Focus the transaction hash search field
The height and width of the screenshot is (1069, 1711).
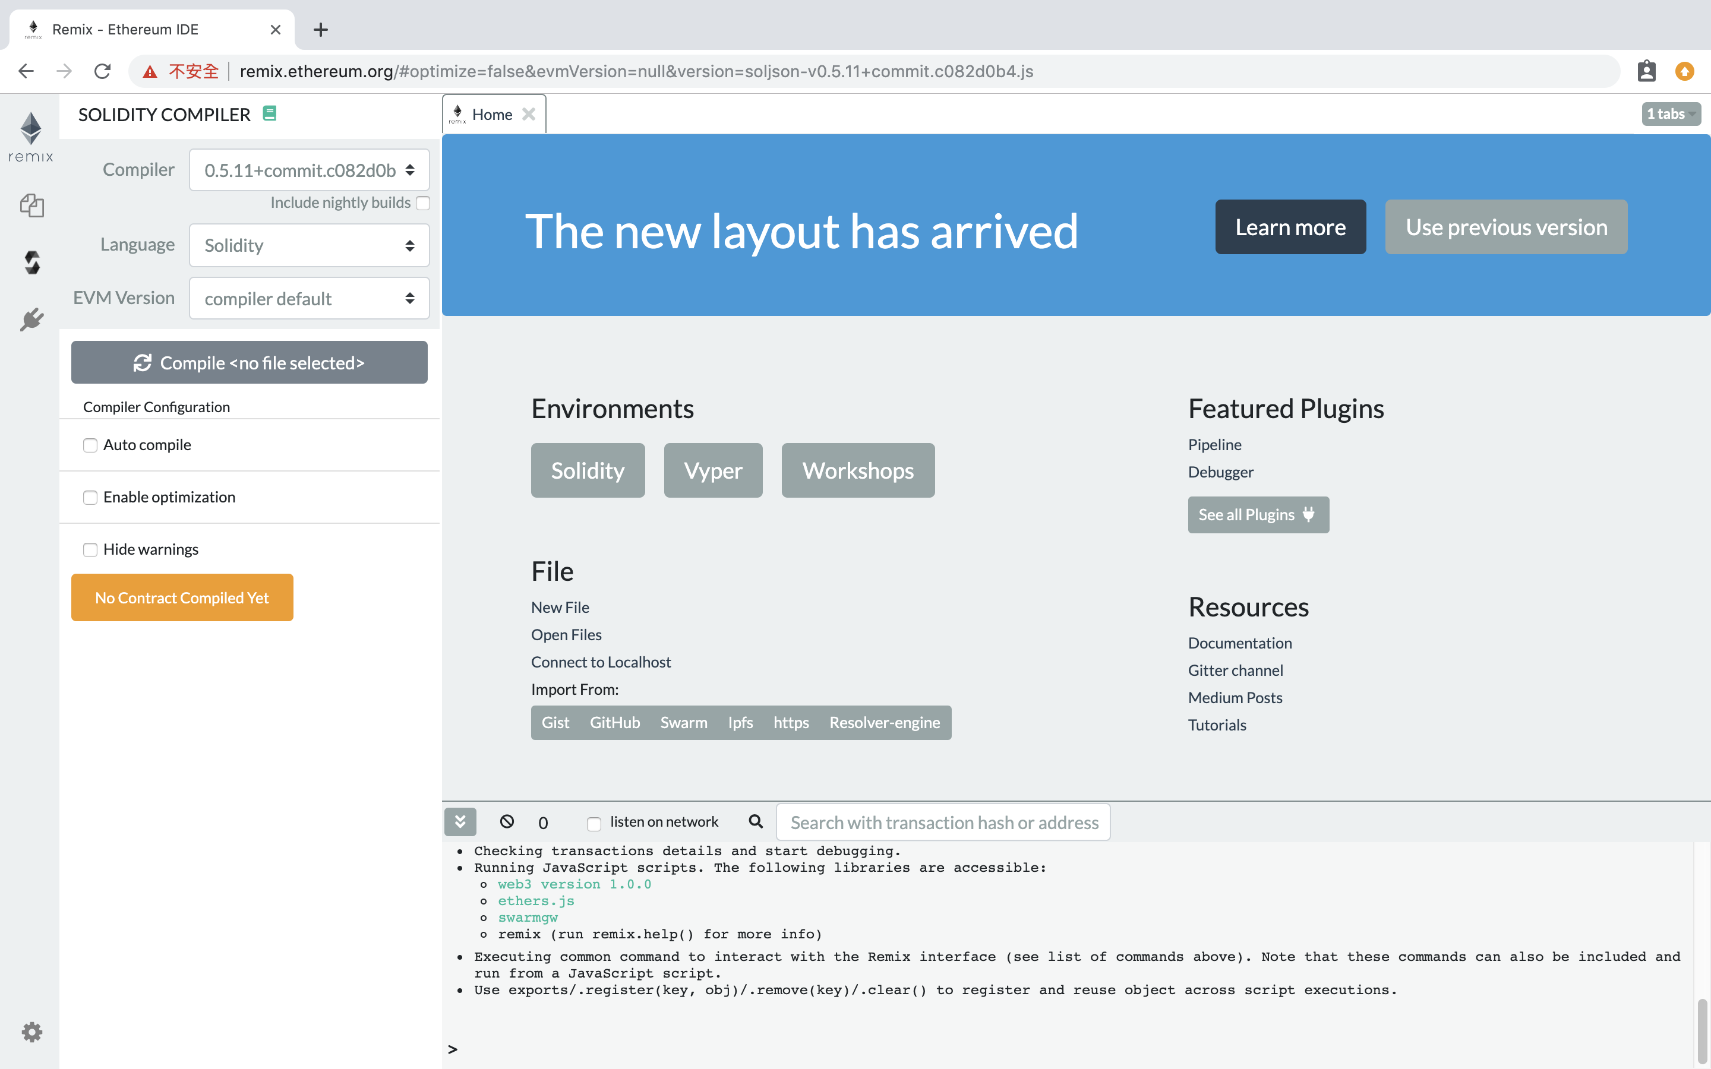coord(943,823)
